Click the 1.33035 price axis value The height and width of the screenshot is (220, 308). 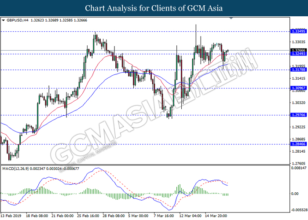pos(299,42)
